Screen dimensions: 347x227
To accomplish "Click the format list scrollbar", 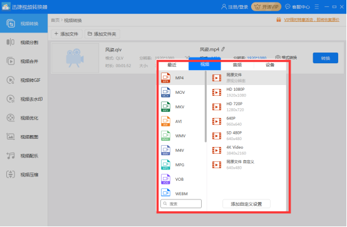I will (205, 106).
